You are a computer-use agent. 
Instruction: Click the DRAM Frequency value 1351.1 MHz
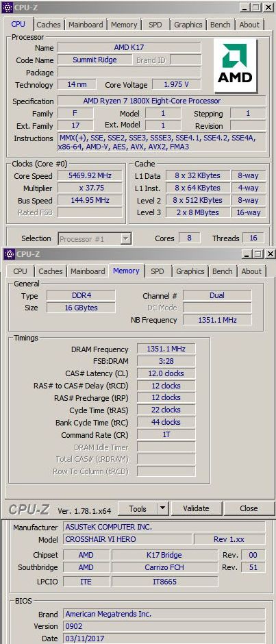pyautogui.click(x=166, y=349)
